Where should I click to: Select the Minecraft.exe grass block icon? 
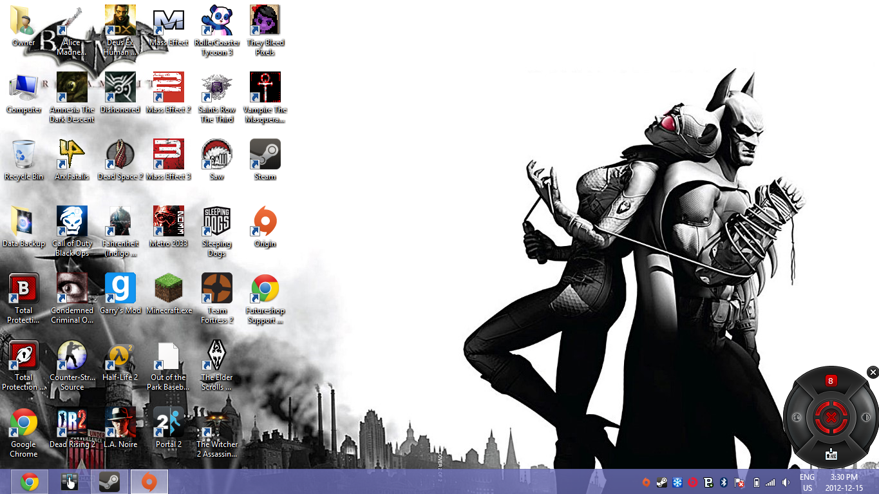tap(169, 294)
